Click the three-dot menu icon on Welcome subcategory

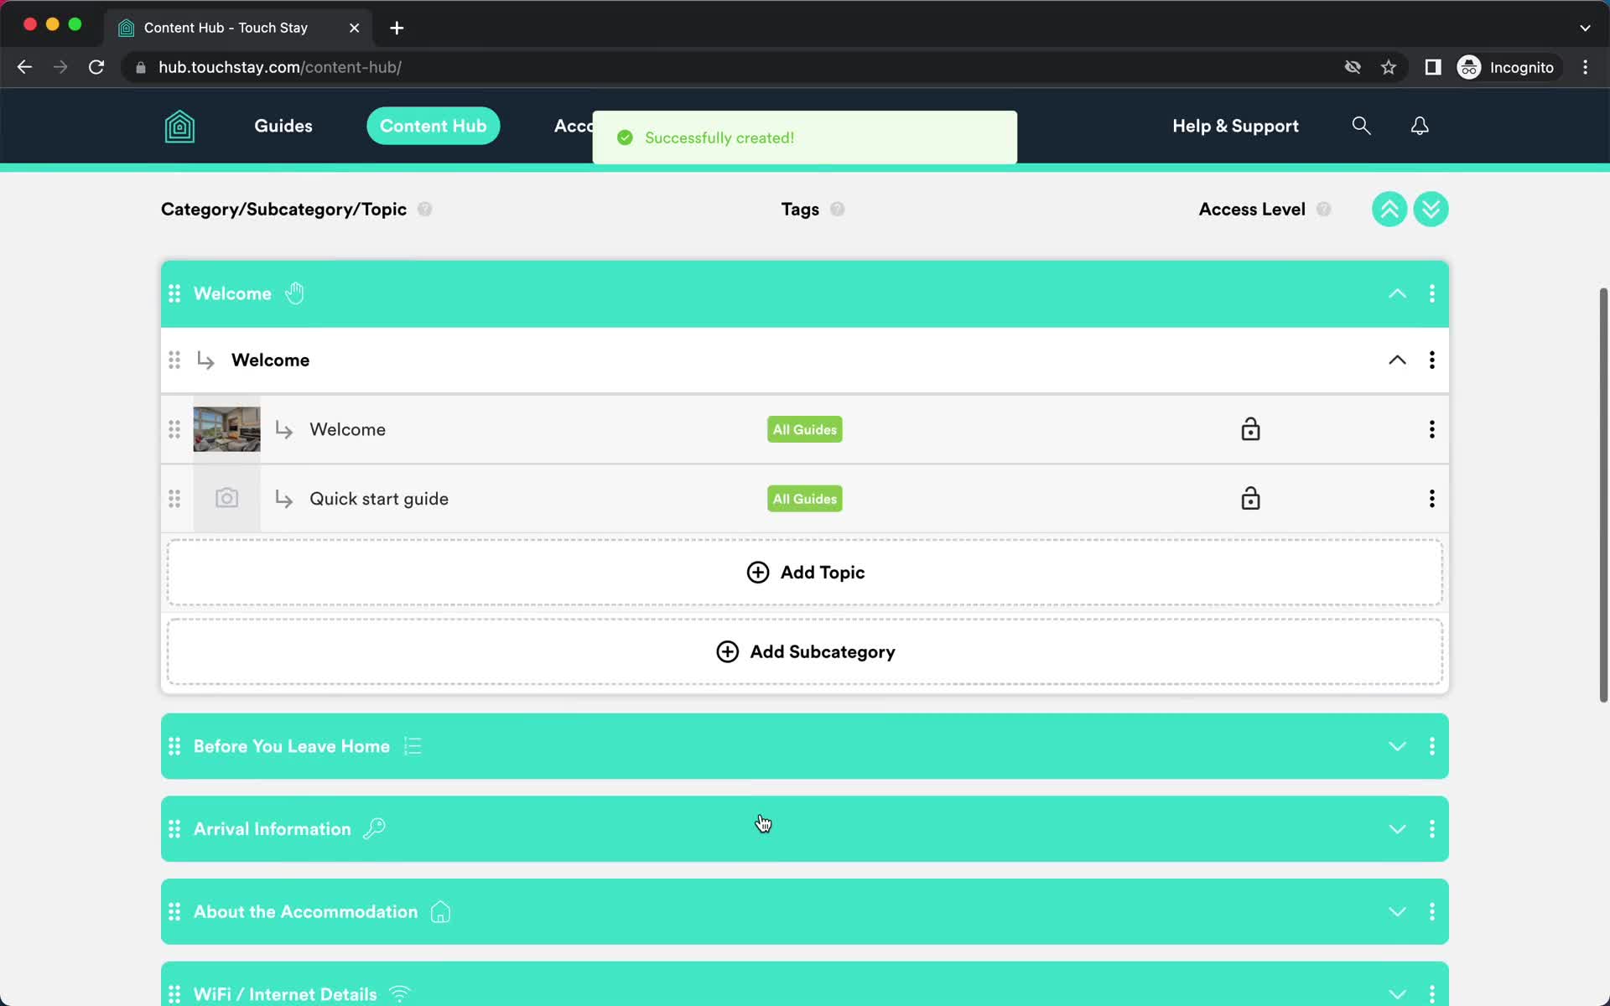point(1431,360)
